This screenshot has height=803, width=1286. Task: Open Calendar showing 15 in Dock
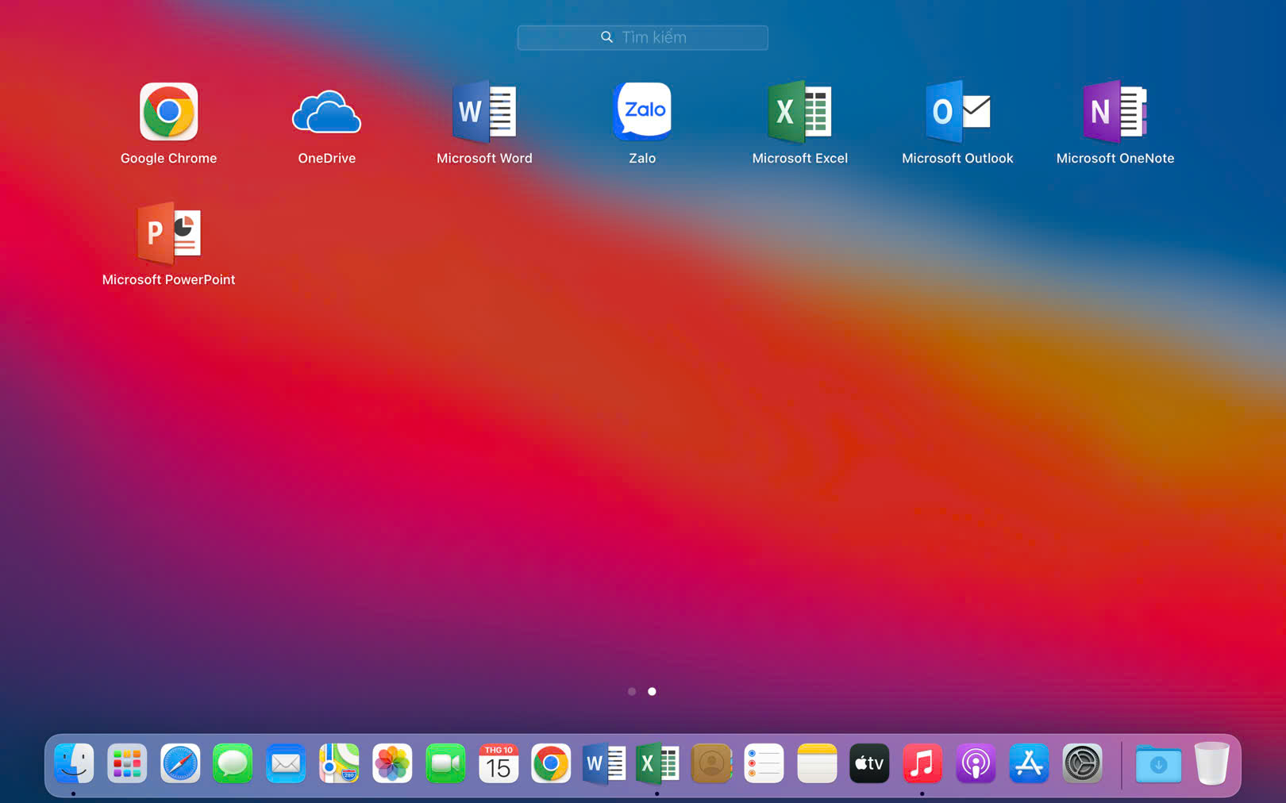(498, 764)
